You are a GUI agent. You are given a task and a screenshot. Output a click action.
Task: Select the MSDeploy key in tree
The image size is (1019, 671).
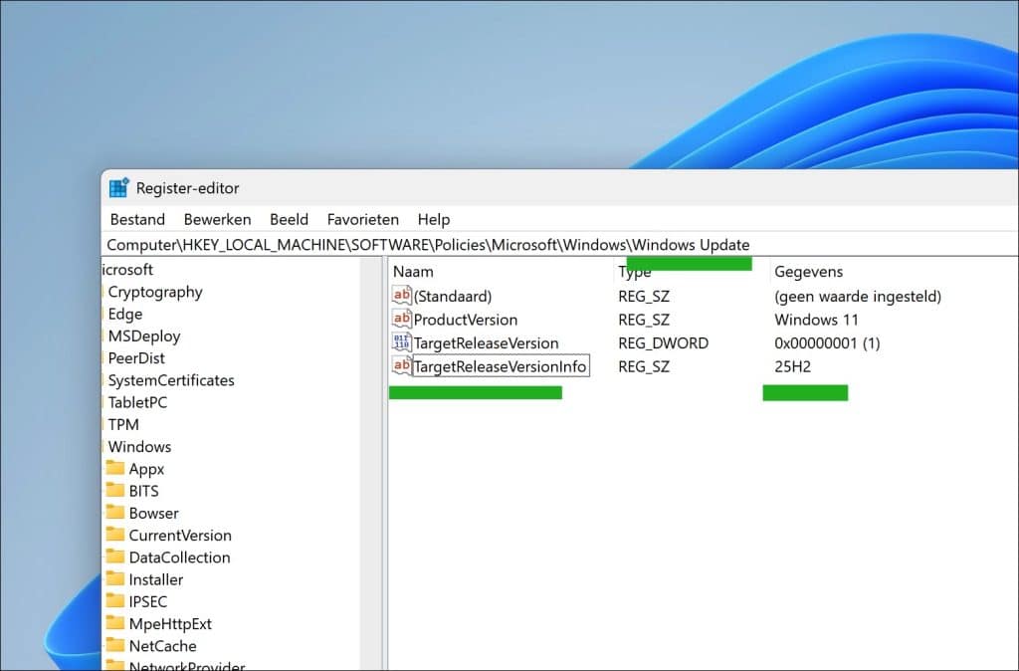(144, 336)
